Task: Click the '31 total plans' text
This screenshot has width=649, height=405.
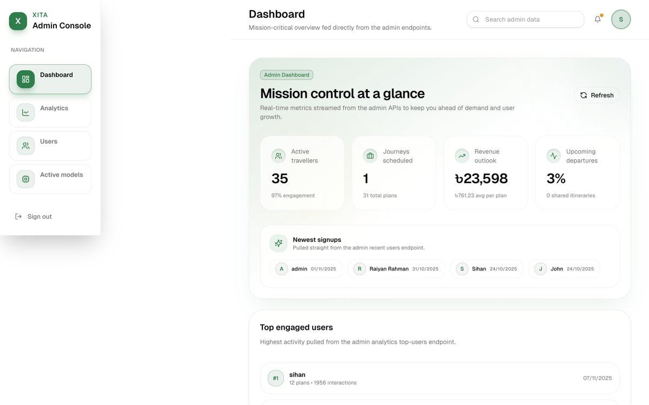Action: 380,195
